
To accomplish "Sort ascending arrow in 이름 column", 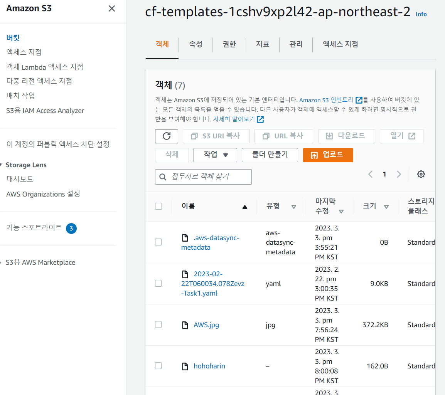I will pyautogui.click(x=244, y=207).
